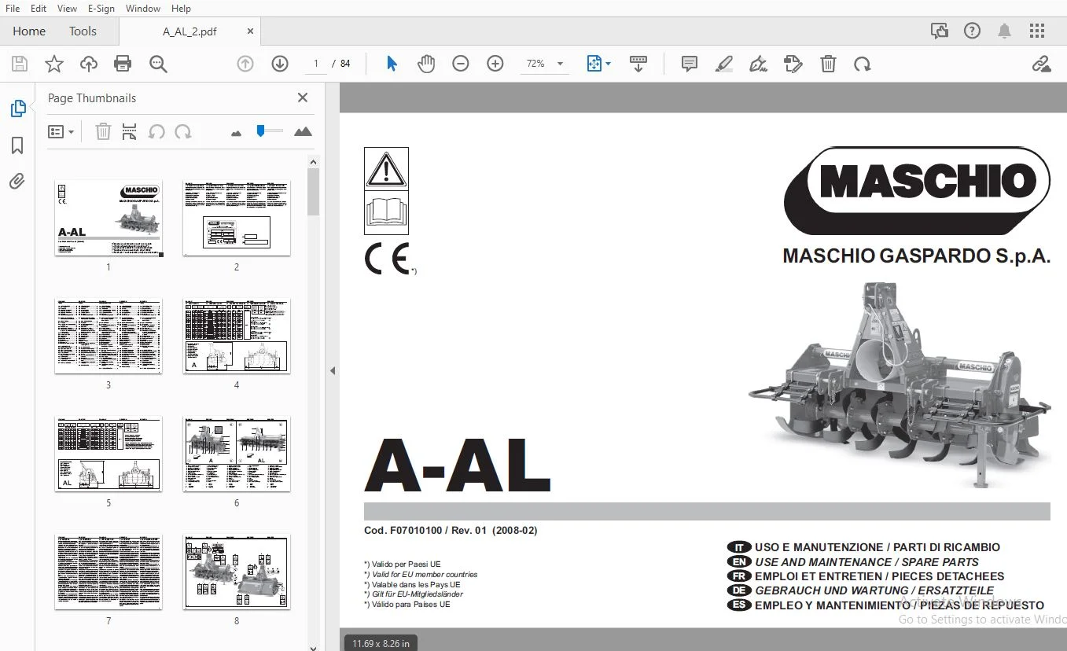Enlarge thumbnail size large mountain icon
This screenshot has width=1067, height=651.
[x=303, y=132]
